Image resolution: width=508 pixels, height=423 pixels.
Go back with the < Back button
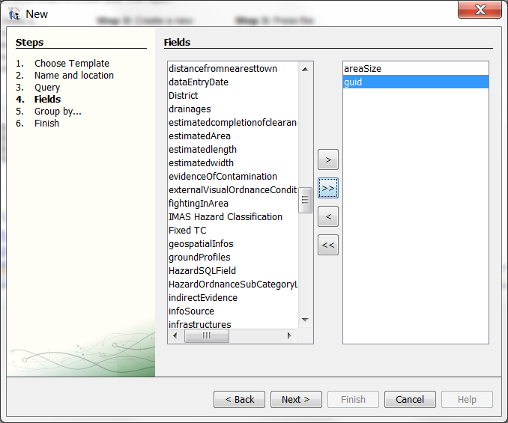[x=239, y=400]
